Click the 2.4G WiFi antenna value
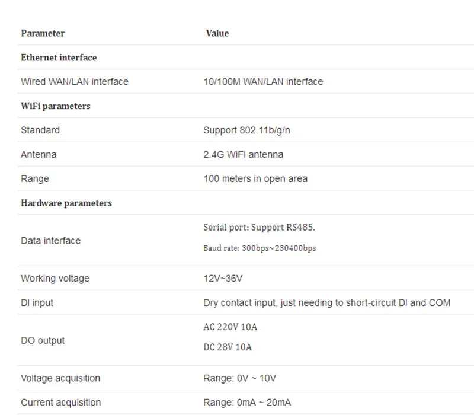 tap(244, 155)
